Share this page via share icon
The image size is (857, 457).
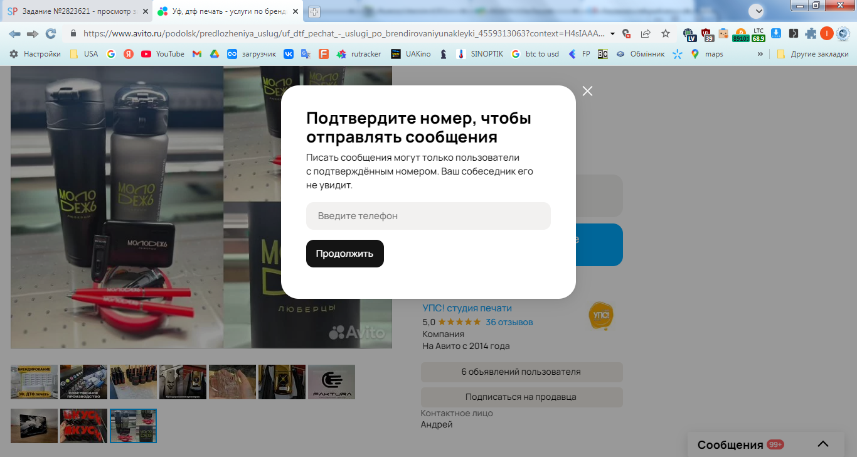tap(646, 33)
